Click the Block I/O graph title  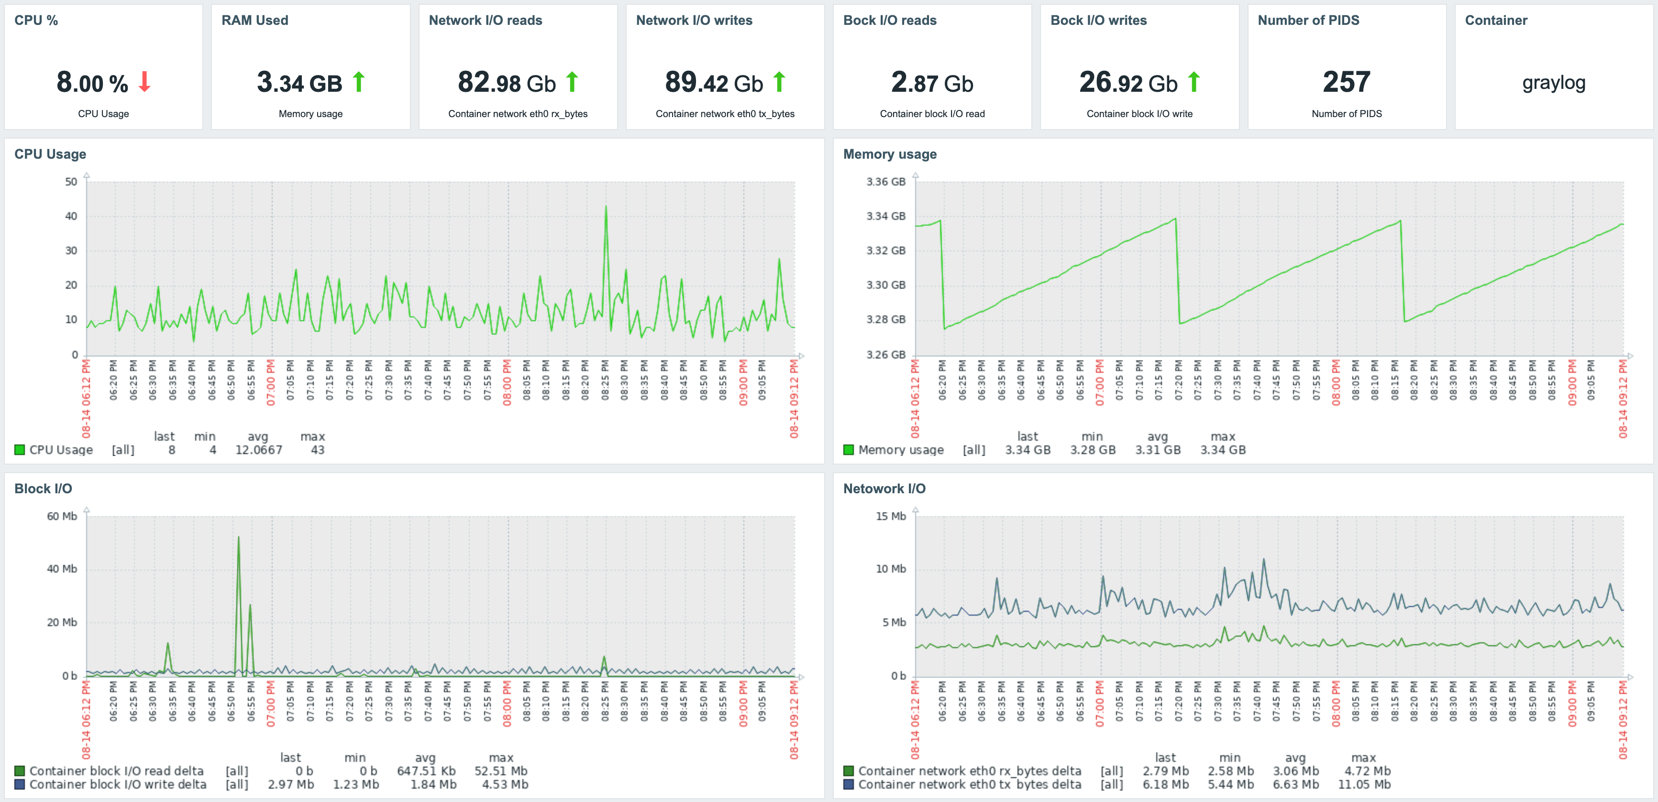click(x=43, y=489)
